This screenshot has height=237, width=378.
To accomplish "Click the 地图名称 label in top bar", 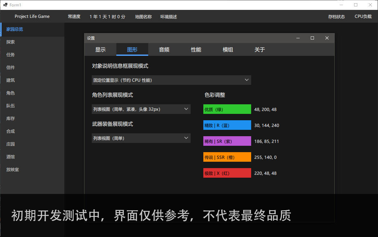I will click(x=143, y=17).
